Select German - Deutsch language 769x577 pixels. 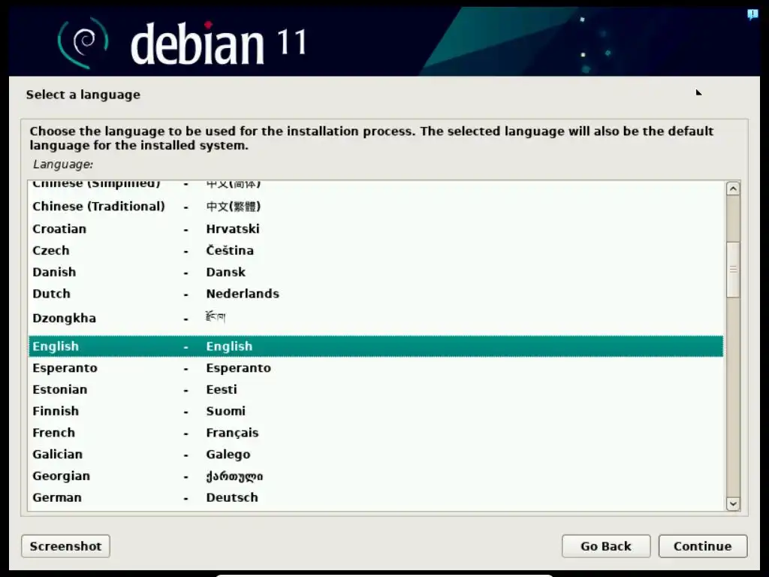tap(375, 497)
